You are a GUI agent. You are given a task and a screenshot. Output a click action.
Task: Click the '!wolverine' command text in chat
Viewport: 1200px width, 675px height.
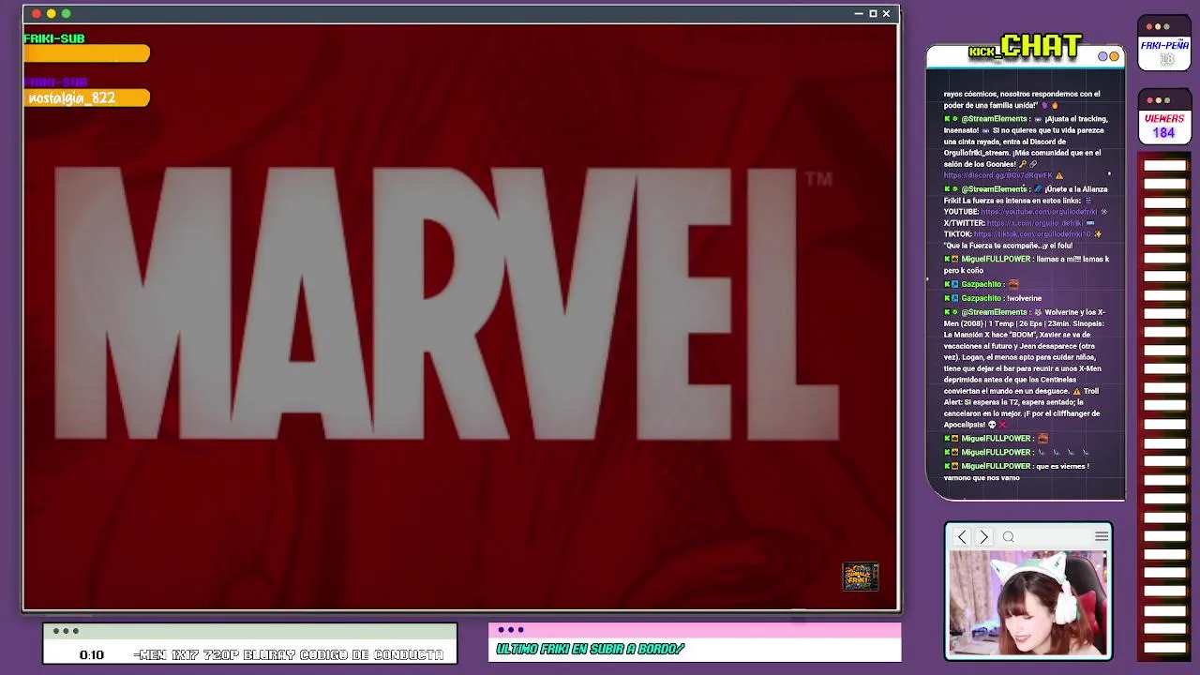1024,298
